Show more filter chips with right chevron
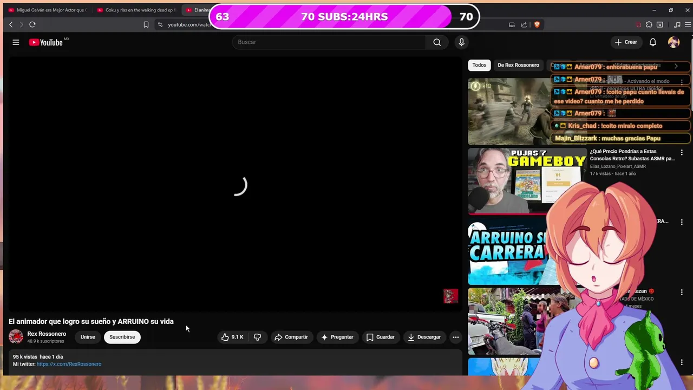The height and width of the screenshot is (390, 693). coord(676,66)
